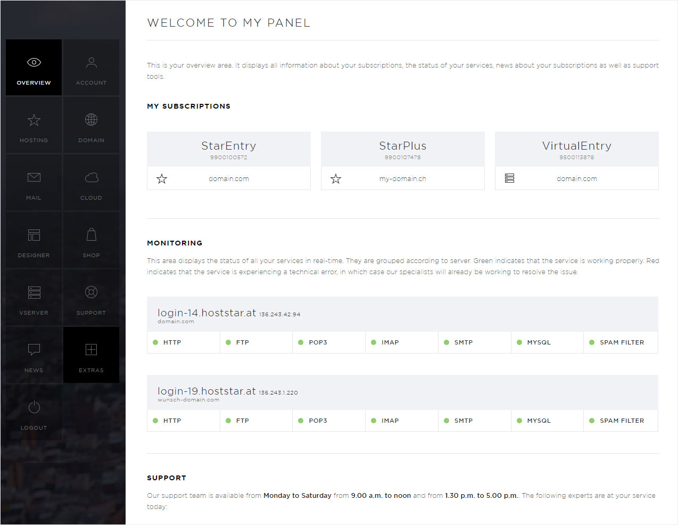This screenshot has width=678, height=525.
Task: Open News speech bubble icon
Action: pos(34,350)
